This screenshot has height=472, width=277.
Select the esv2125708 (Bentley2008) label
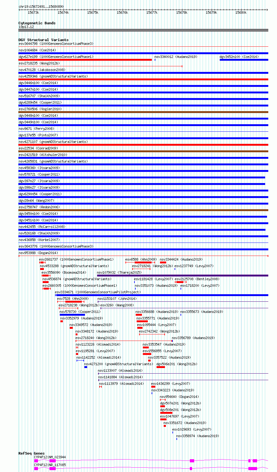[x=197, y=279]
